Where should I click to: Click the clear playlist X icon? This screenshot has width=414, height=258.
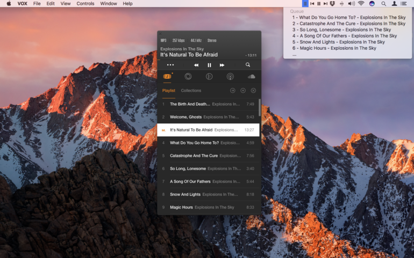253,91
